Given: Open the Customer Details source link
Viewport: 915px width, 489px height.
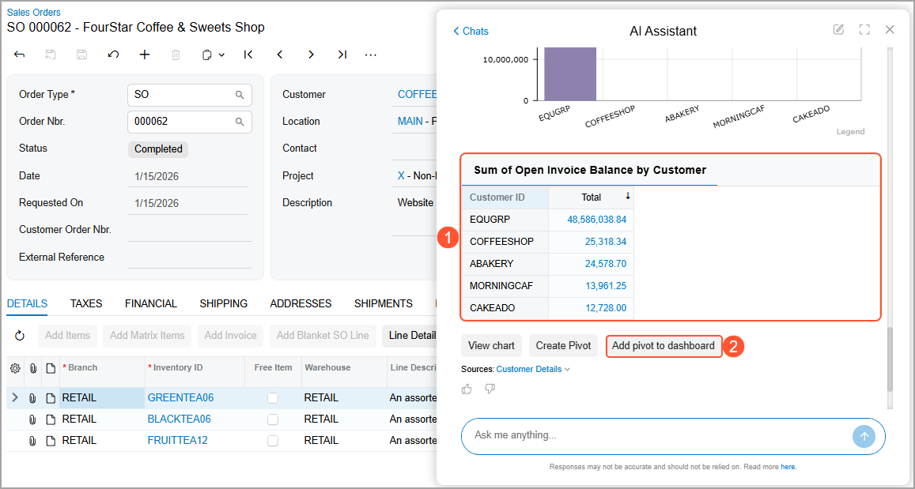Looking at the screenshot, I should 529,369.
